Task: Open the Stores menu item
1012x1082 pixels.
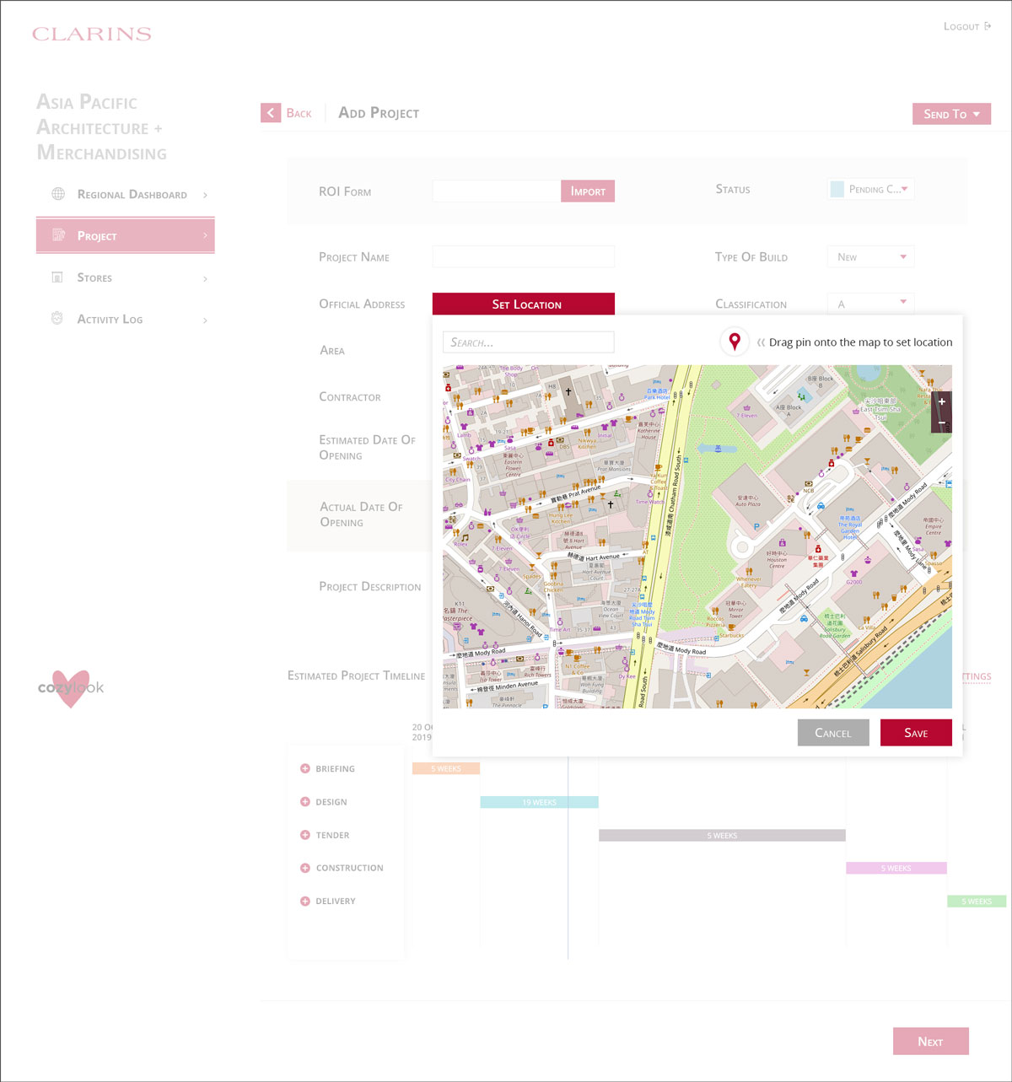Action: [x=125, y=277]
